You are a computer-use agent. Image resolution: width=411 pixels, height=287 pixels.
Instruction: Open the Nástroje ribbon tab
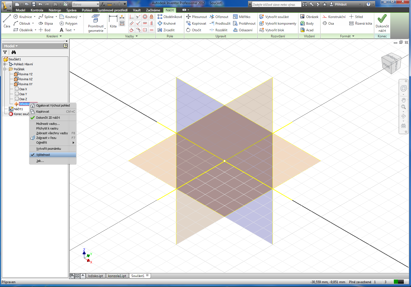pyautogui.click(x=55, y=10)
